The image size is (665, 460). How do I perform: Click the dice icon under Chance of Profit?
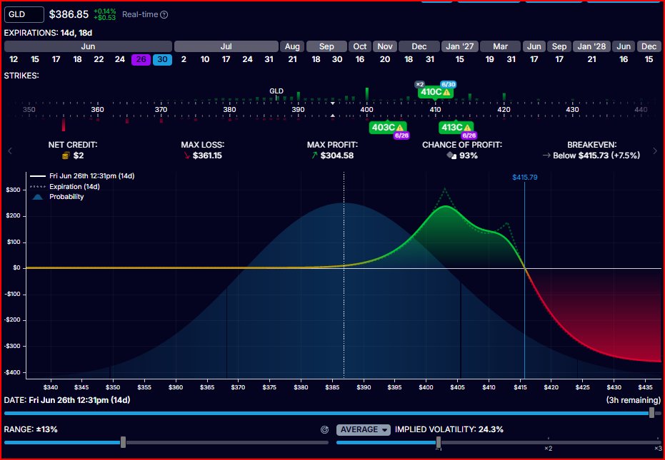pyautogui.click(x=451, y=156)
